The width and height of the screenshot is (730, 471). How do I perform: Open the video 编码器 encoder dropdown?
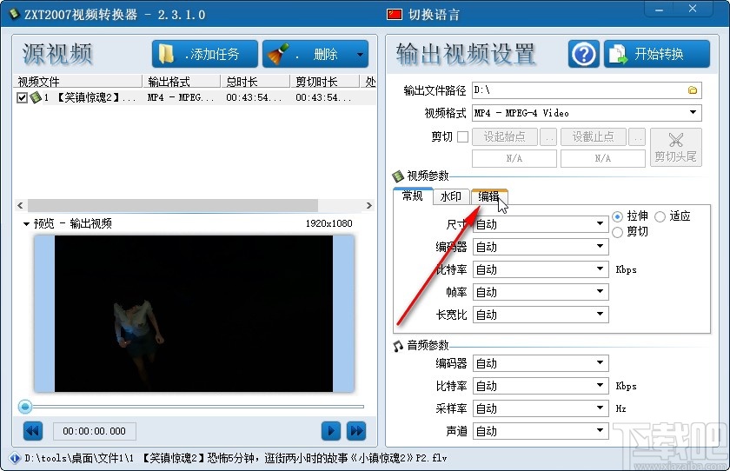tap(541, 247)
